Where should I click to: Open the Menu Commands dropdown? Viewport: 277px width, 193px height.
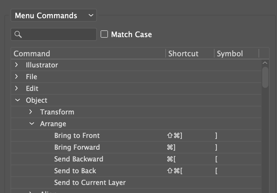(53, 15)
